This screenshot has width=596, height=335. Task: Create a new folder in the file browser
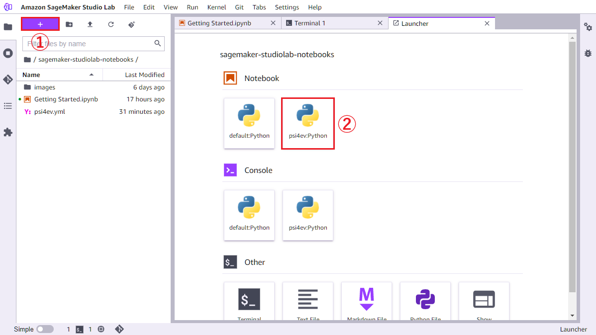(69, 24)
